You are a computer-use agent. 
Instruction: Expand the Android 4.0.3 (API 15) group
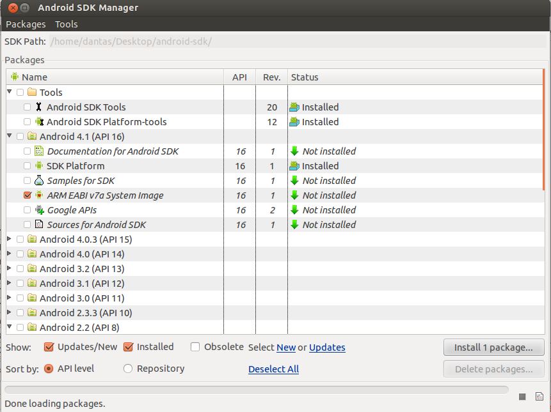click(10, 240)
